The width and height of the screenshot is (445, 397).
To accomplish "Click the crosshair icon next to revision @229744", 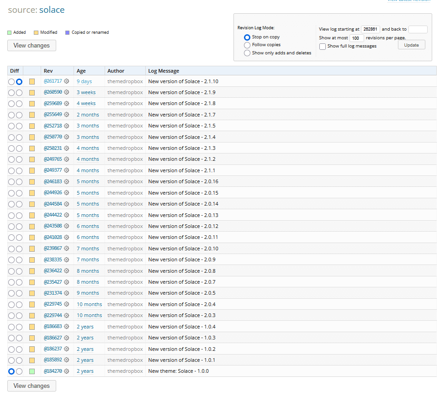I will coord(67,315).
